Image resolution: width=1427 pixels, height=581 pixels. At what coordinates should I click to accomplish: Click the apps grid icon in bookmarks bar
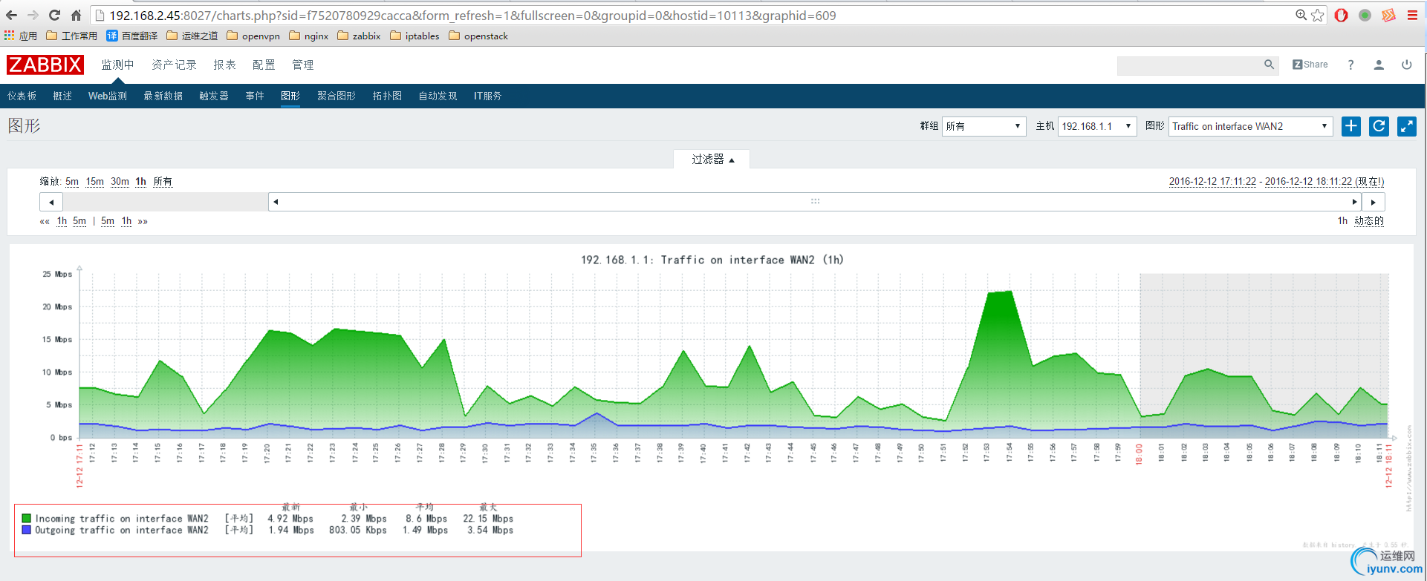coord(10,36)
